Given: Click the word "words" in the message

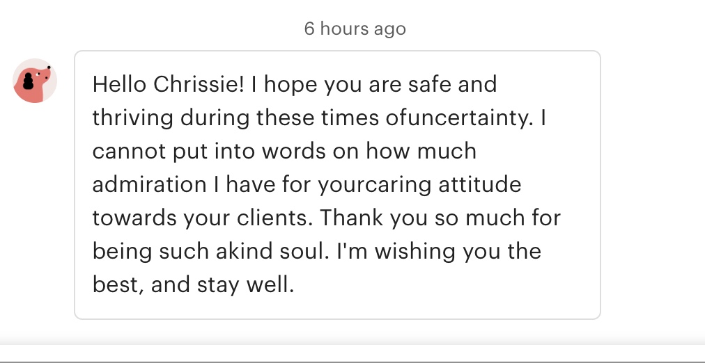Looking at the screenshot, I should (x=293, y=151).
